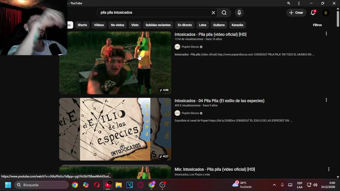Open Mix: Intoxicados - Pila pila title link
This screenshot has height=191, width=340.
pos(215,169)
